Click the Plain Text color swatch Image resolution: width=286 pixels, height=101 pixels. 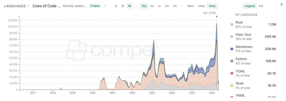(232, 37)
